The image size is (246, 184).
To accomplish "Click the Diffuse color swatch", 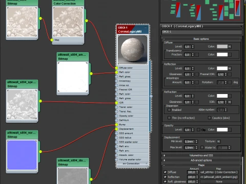I will pos(222,47).
